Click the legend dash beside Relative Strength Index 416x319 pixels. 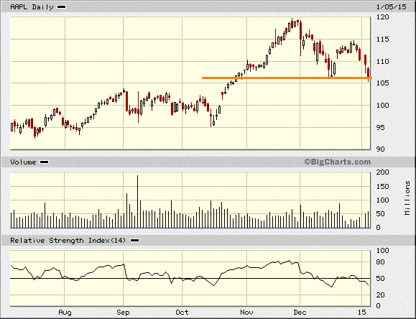[134, 241]
